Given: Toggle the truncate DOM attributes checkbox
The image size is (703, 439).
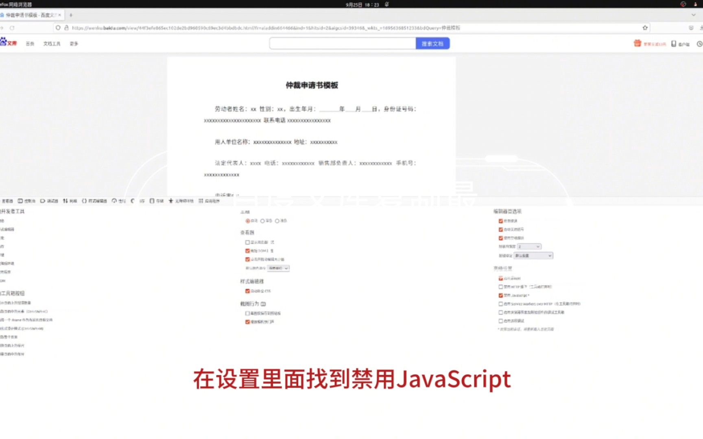Looking at the screenshot, I should 247,251.
